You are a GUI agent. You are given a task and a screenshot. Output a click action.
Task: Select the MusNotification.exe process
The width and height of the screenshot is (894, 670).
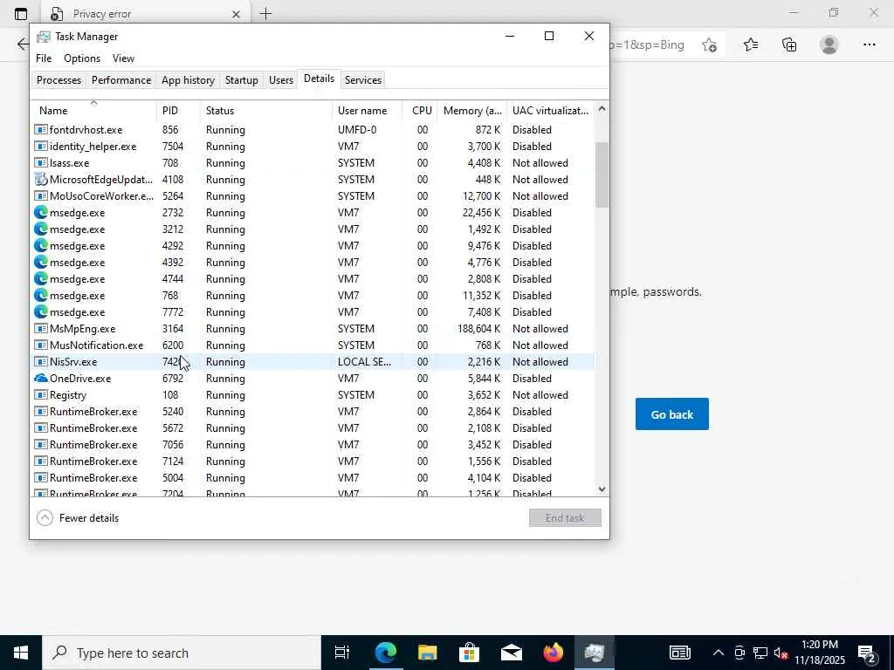coord(313,345)
